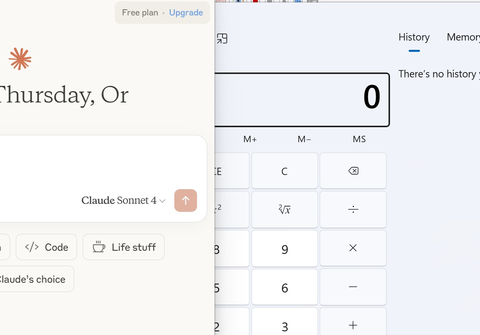480x335 pixels.
Task: Switch to the History tab
Action: pyautogui.click(x=414, y=37)
